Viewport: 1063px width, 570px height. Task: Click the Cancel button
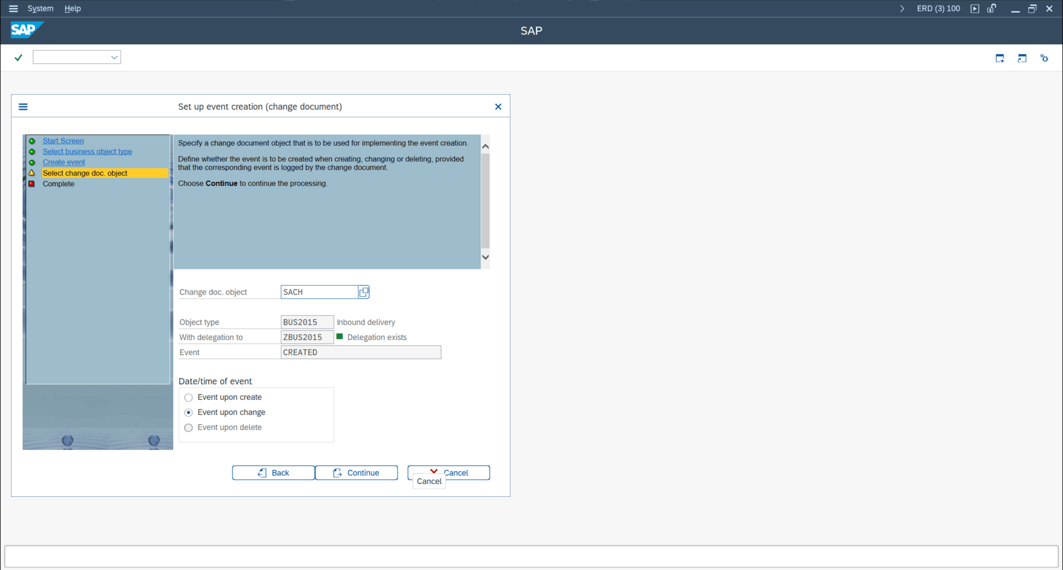click(449, 473)
